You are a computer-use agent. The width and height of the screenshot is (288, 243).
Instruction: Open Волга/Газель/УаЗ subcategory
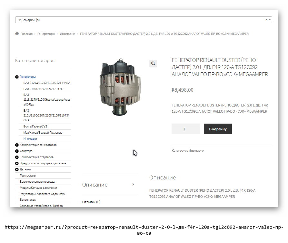point(35,127)
